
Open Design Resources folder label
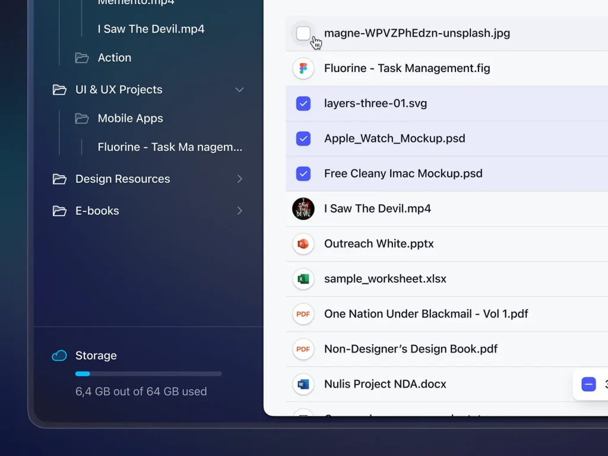point(122,179)
